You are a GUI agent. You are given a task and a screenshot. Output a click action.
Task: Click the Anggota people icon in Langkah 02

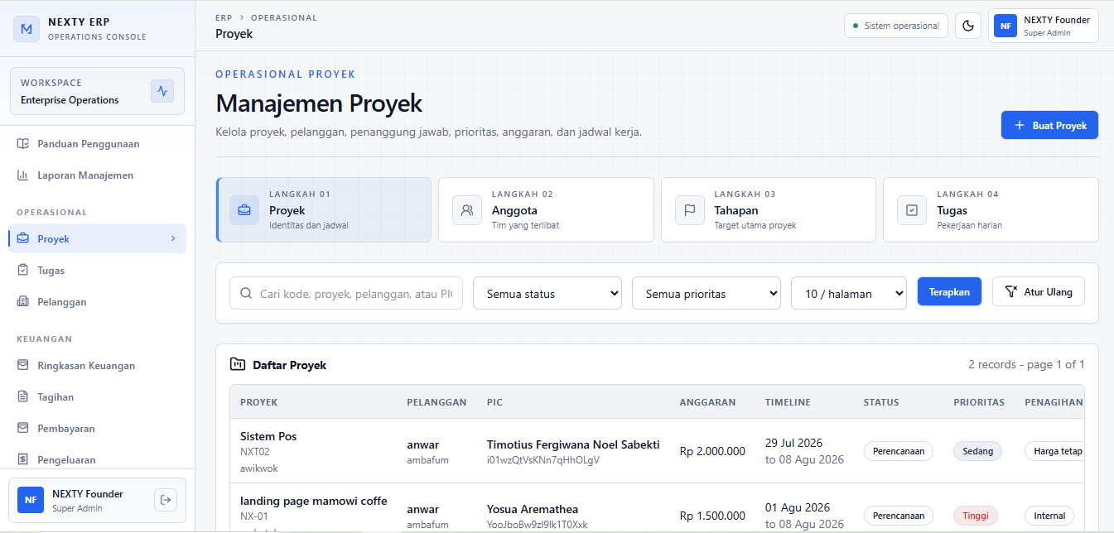point(467,210)
